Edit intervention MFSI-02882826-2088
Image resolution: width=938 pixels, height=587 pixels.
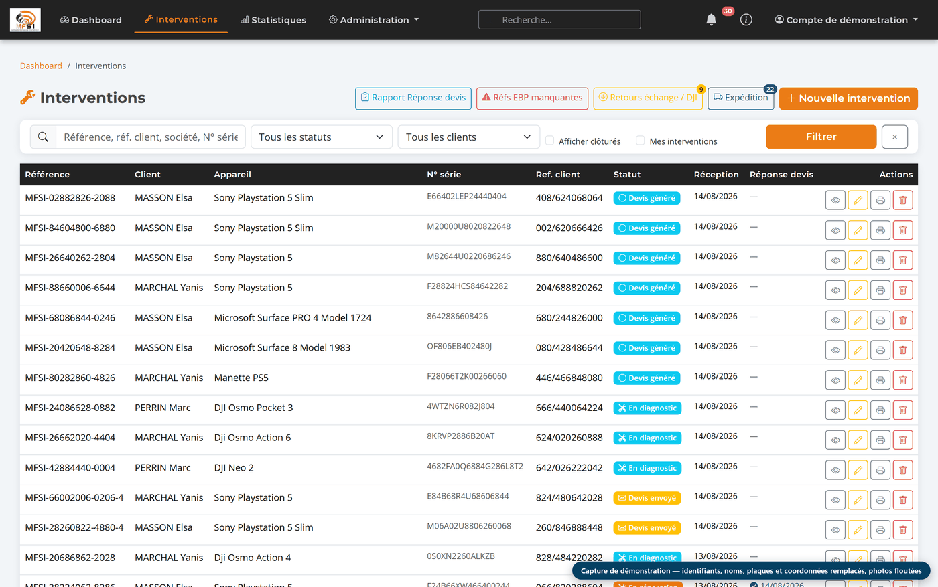[x=858, y=200]
